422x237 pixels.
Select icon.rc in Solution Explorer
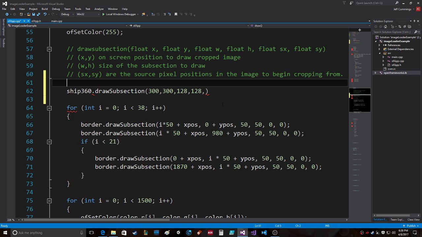[391, 69]
